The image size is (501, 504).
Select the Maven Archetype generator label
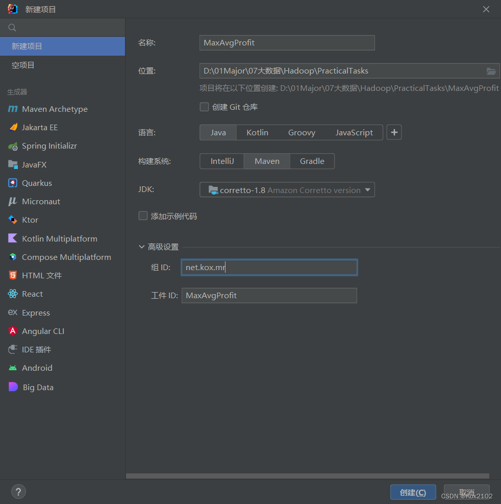[55, 109]
